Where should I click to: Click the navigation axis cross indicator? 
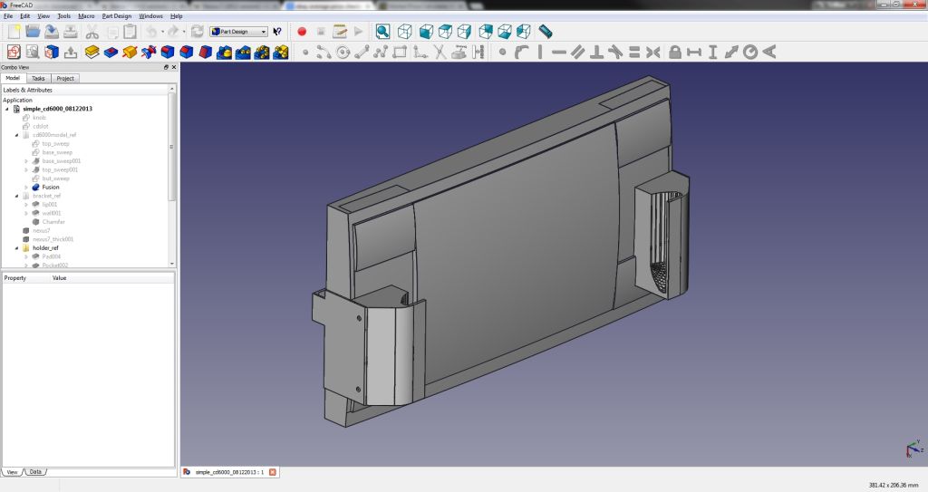pos(913,449)
